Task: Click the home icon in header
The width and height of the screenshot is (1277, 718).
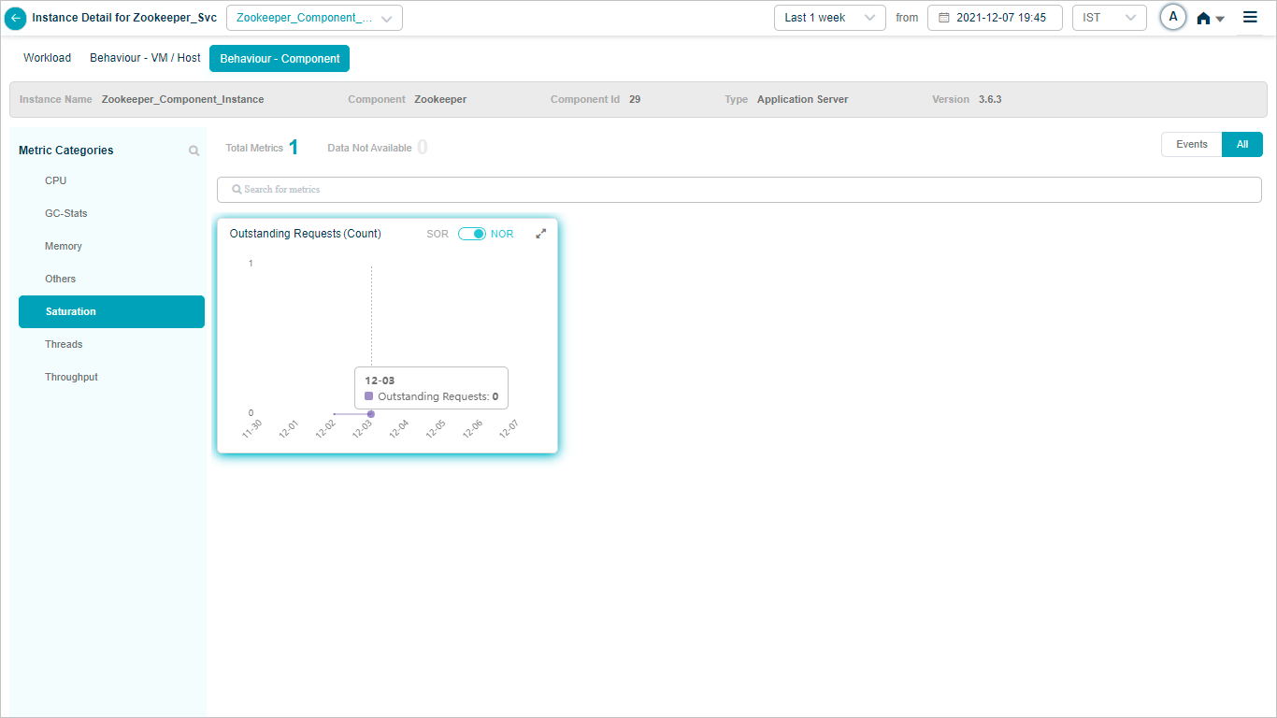Action: coord(1203,18)
